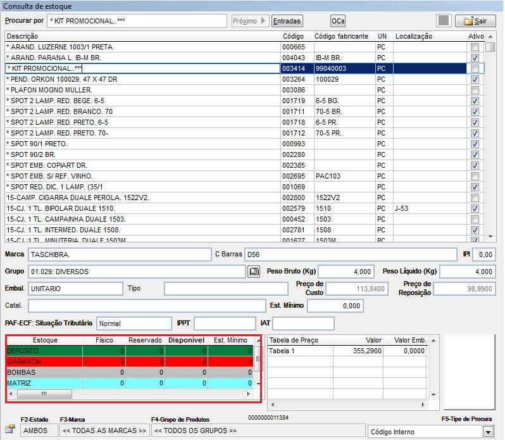Screen dimensions: 505x440
Task: Click F2-Estado AMBOS selector
Action: [39, 431]
